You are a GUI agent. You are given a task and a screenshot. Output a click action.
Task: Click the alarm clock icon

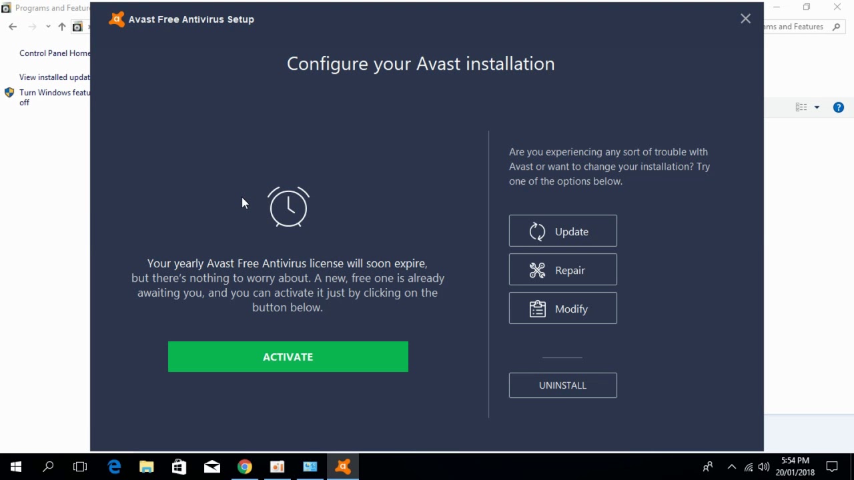coord(288,207)
